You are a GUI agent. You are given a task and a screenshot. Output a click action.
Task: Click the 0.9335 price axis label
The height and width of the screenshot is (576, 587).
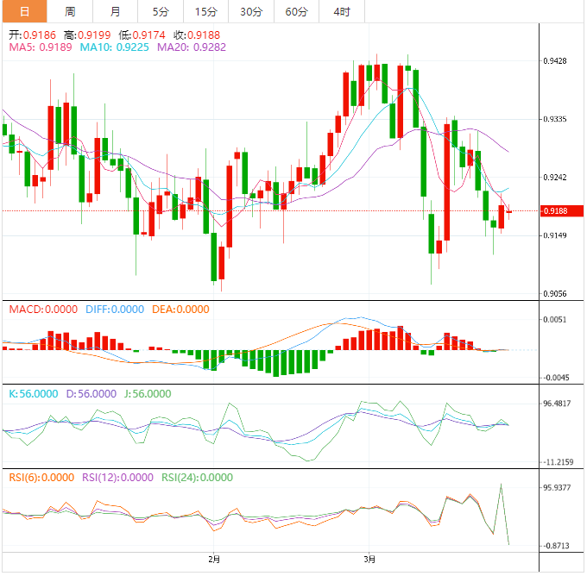[555, 119]
